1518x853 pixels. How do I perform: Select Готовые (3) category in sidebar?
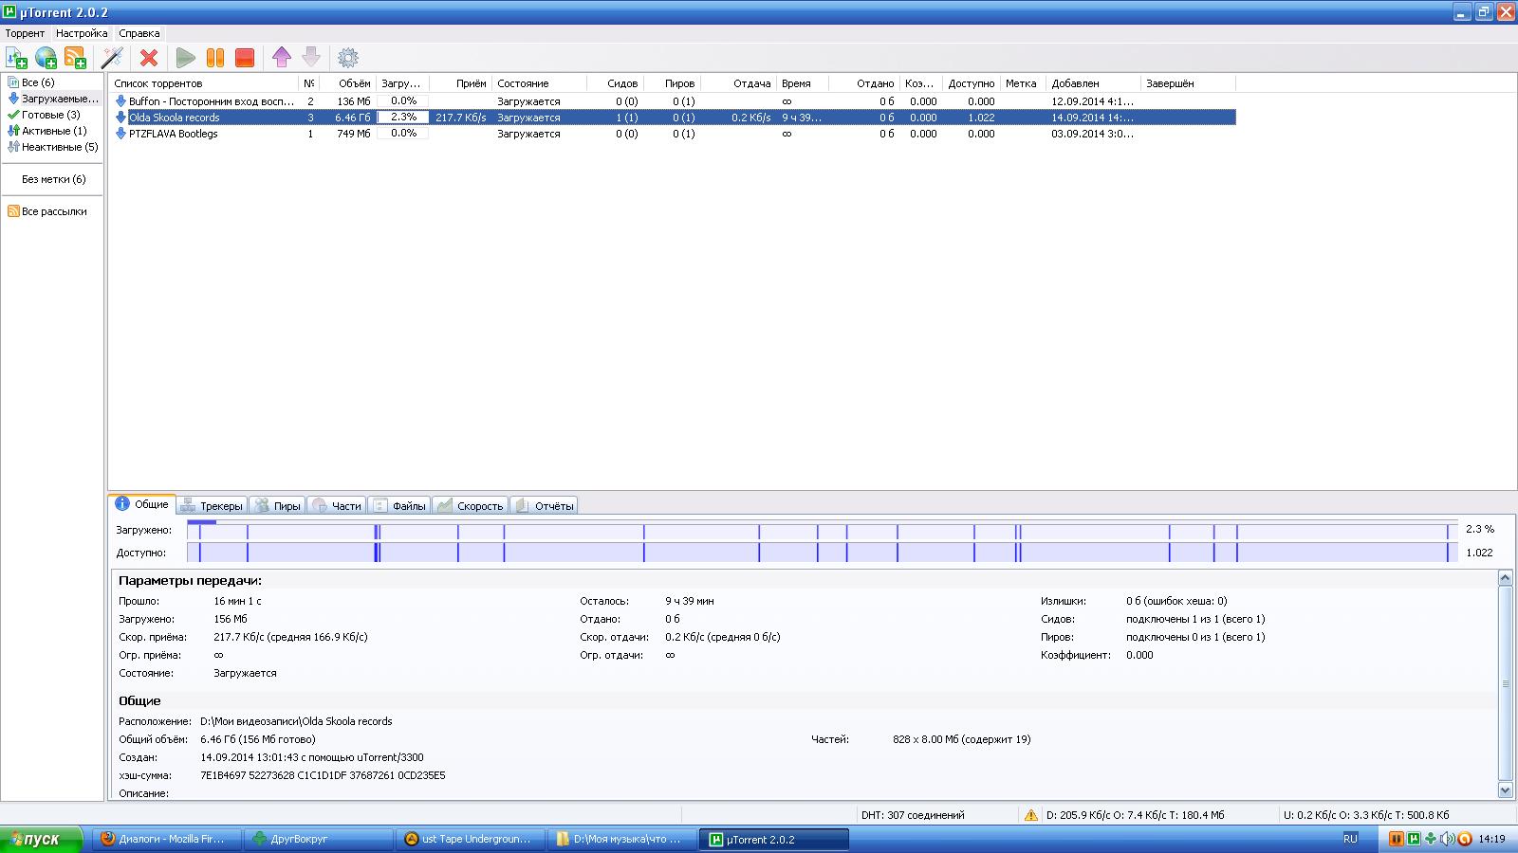[x=44, y=115]
